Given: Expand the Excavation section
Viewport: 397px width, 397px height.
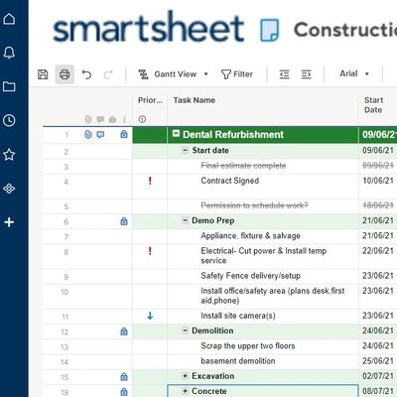Looking at the screenshot, I should (x=186, y=376).
